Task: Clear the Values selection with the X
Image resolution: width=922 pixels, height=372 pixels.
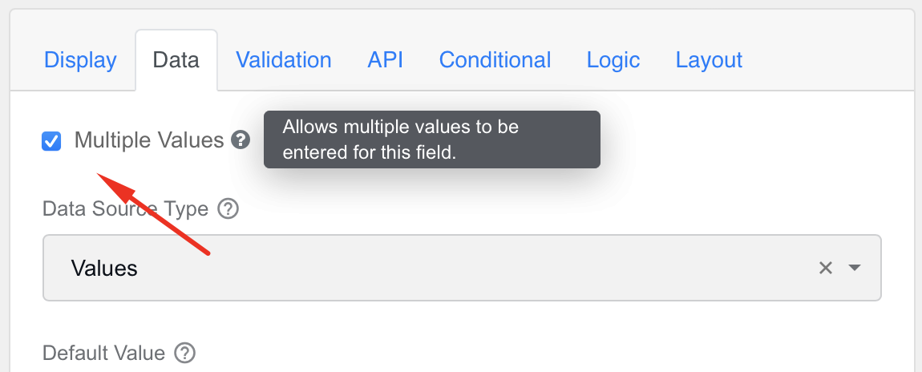Action: [826, 268]
